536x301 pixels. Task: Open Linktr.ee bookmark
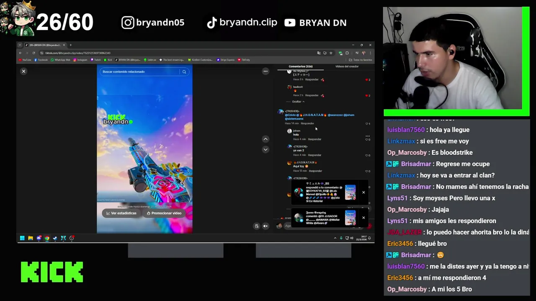(149, 60)
